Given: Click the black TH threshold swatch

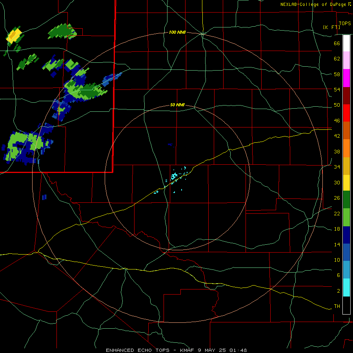Looking at the screenshot, I should (346, 305).
